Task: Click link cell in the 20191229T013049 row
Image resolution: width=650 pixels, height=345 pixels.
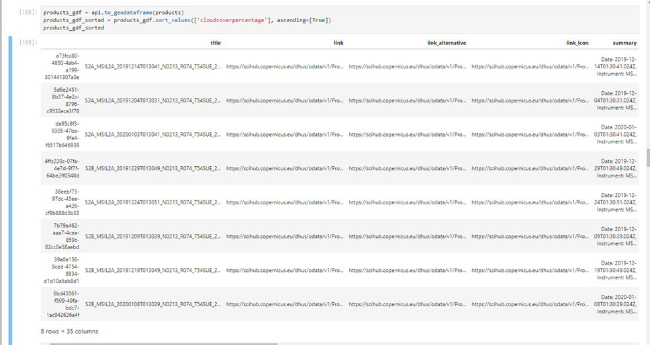Action: point(285,168)
